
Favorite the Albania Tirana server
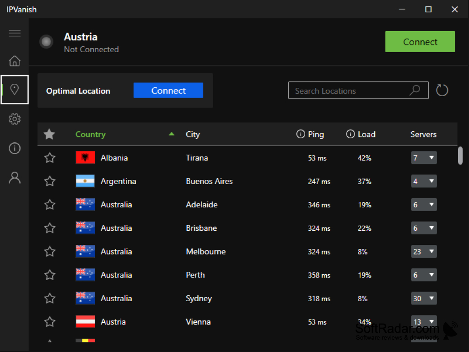(x=50, y=157)
